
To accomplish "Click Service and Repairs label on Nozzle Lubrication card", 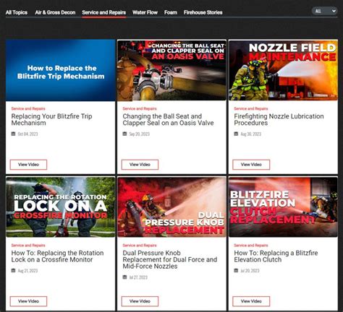I will [x=251, y=108].
